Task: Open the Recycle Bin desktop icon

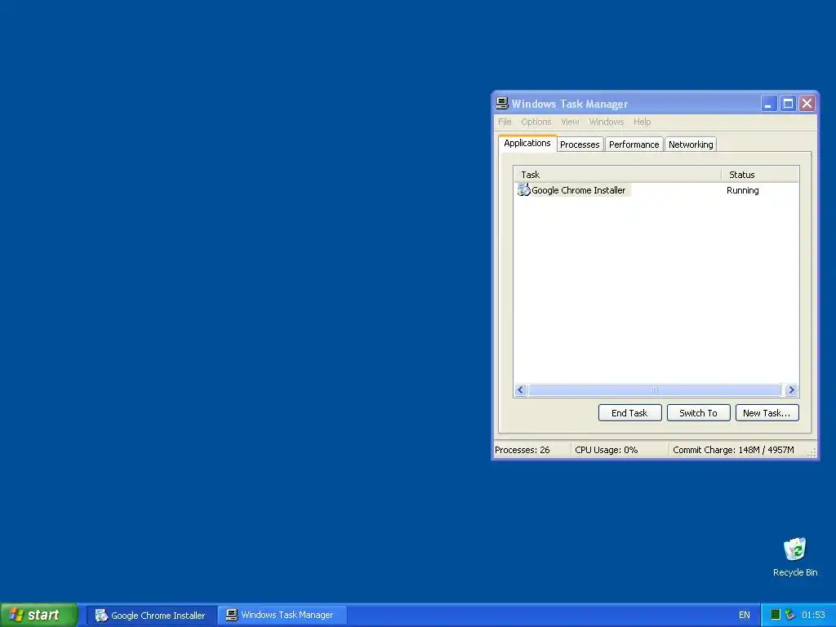Action: click(794, 557)
